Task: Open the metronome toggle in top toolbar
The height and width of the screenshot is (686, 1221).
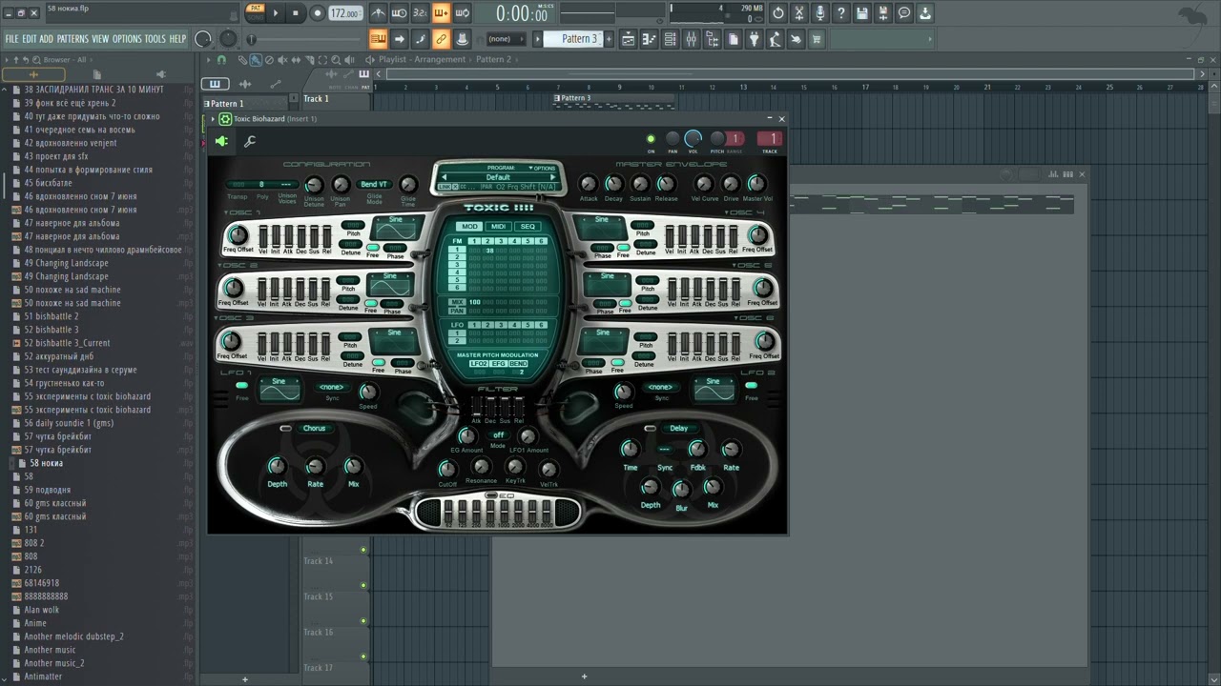Action: (x=379, y=13)
